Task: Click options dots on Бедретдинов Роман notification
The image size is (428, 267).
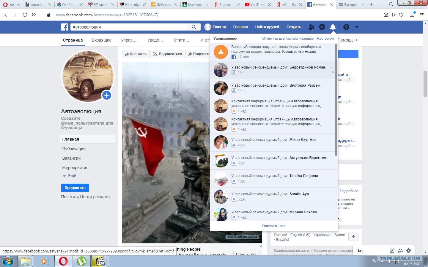Action: click(x=332, y=67)
